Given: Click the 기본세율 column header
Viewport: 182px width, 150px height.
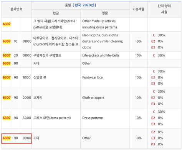Looking at the screenshot, I should (138, 9).
